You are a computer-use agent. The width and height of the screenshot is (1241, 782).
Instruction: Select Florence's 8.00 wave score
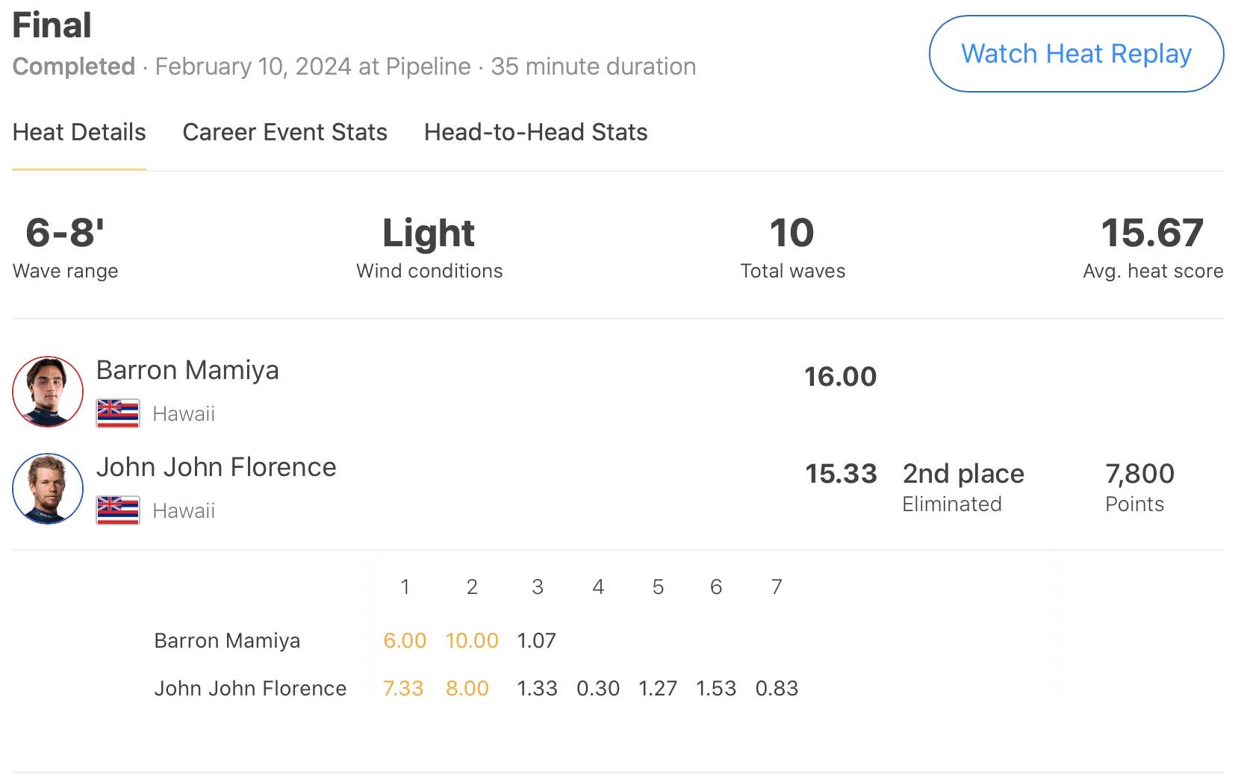pos(467,688)
